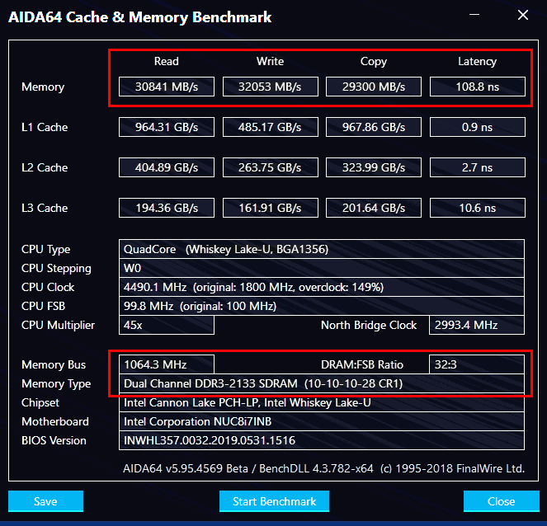Start the benchmark run
547x526 pixels.
point(274,501)
